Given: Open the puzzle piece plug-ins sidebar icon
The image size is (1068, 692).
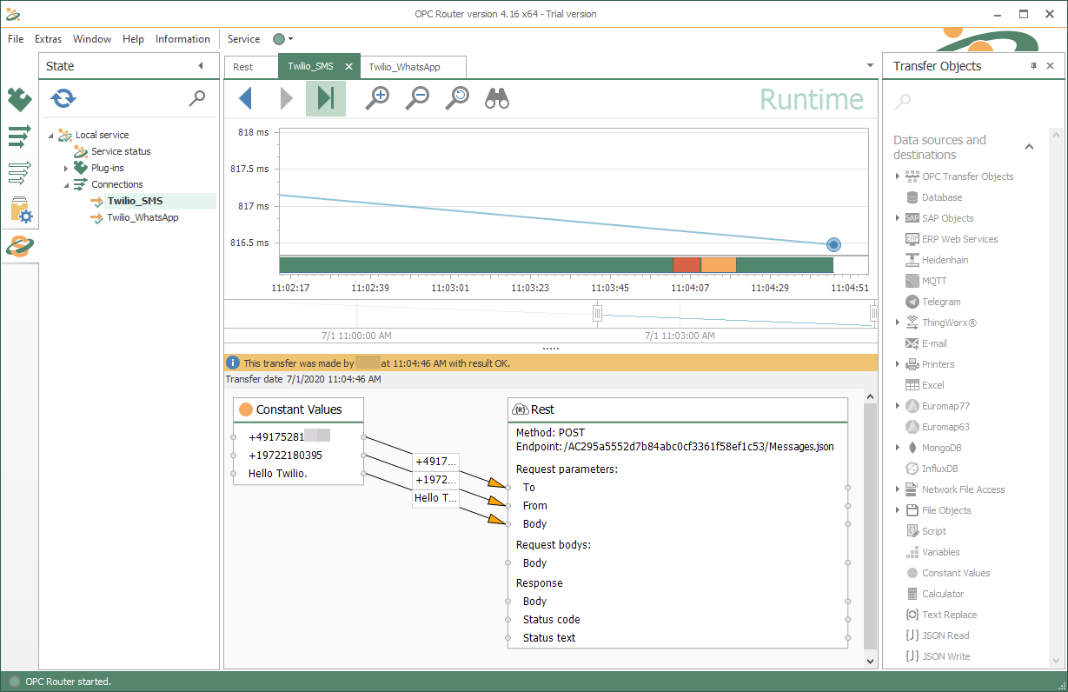Looking at the screenshot, I should pyautogui.click(x=19, y=100).
